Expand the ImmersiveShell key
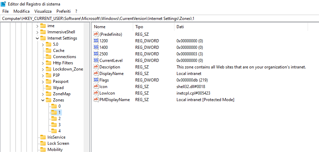The height and width of the screenshot is (152, 319). 37,32
